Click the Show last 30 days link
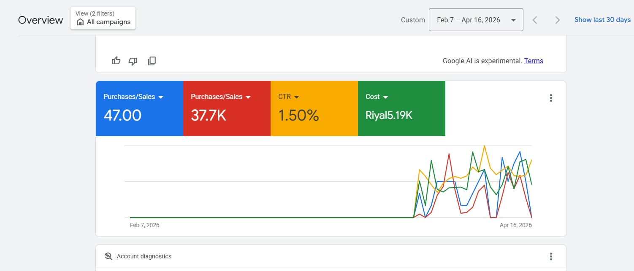Viewport: 634px width, 271px height. pyautogui.click(x=602, y=20)
